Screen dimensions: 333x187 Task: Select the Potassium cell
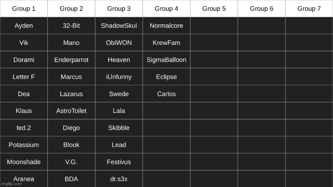(x=24, y=145)
